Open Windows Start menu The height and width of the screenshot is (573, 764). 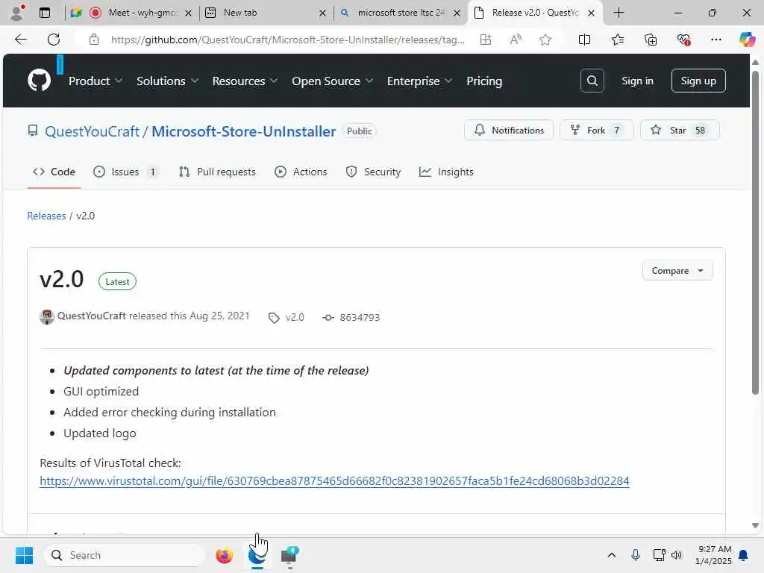click(24, 555)
